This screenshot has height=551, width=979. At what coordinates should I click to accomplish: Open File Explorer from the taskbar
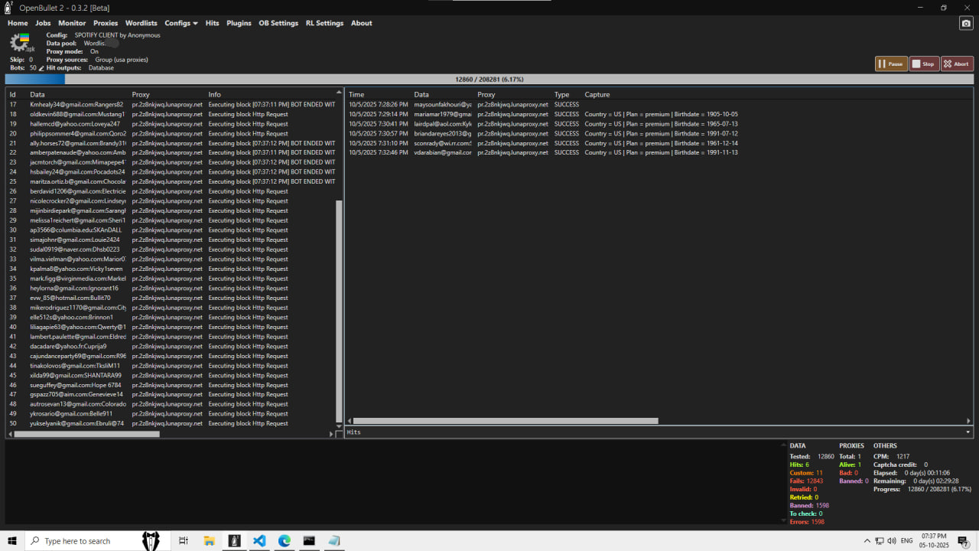click(x=209, y=541)
